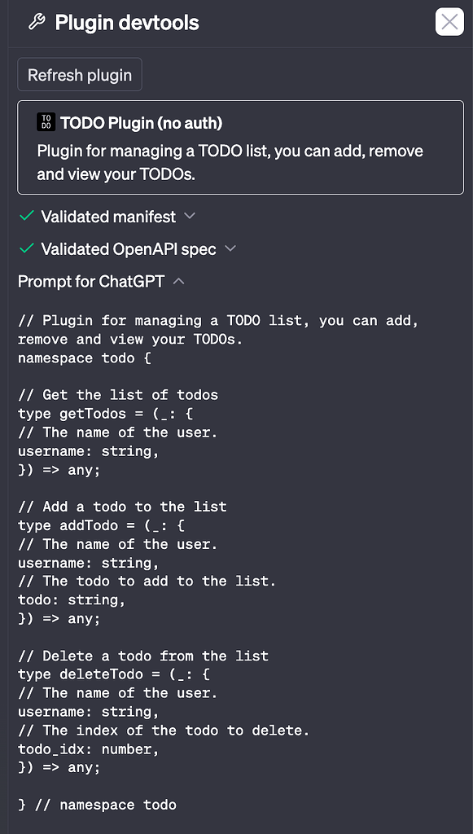The image size is (473, 834).
Task: Click the green checkmark beside Validated OpenAPI spec
Action: pyautogui.click(x=25, y=249)
